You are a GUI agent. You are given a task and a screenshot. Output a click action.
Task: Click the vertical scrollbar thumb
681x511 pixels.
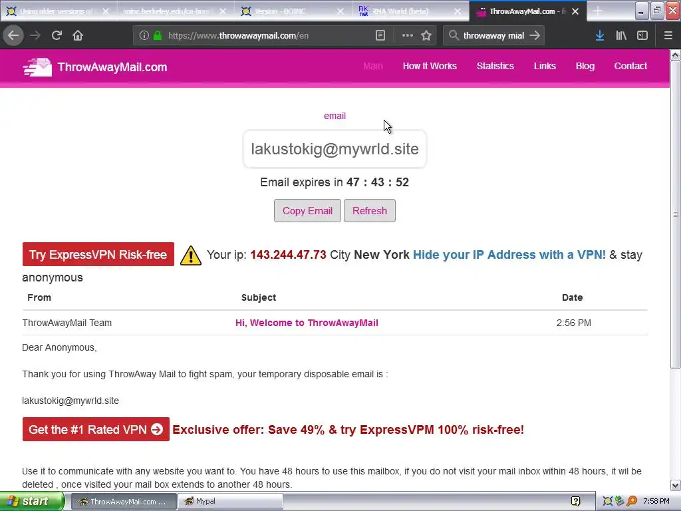pyautogui.click(x=676, y=215)
